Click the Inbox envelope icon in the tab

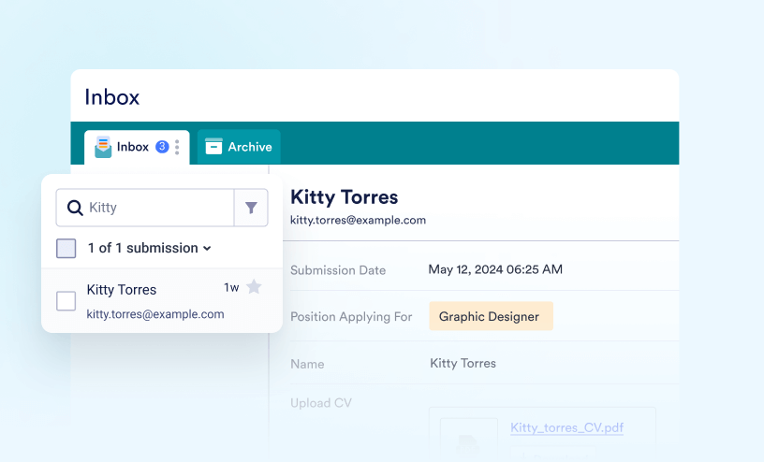[103, 147]
